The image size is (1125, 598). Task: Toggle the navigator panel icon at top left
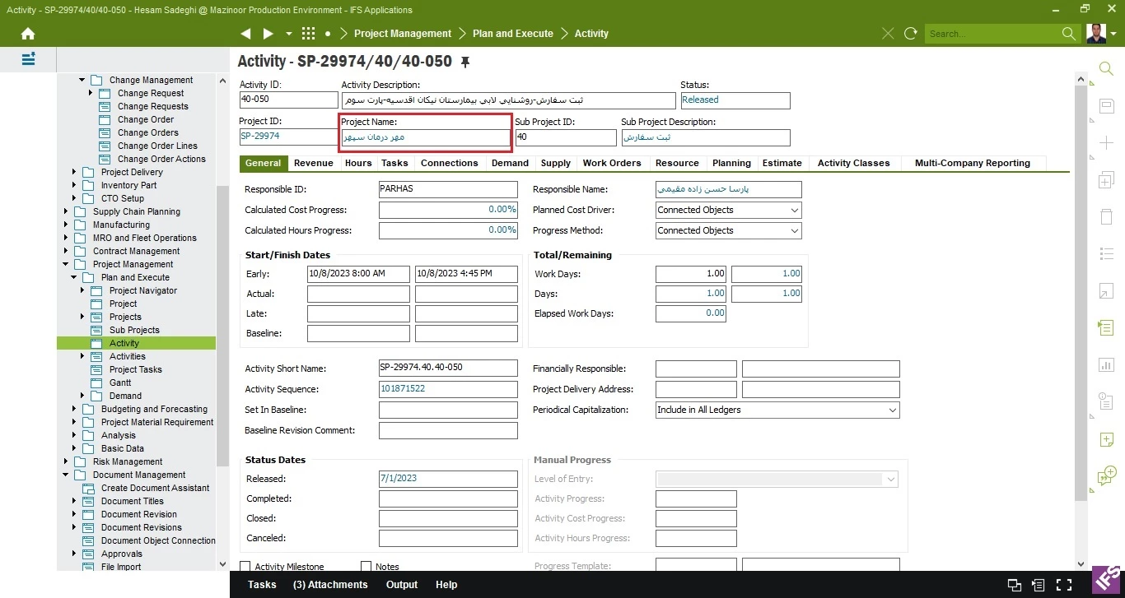pos(28,59)
